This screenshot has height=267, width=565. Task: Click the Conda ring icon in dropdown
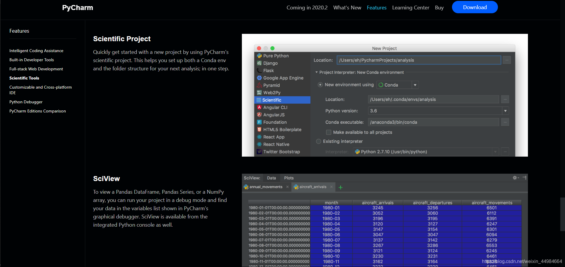(381, 85)
